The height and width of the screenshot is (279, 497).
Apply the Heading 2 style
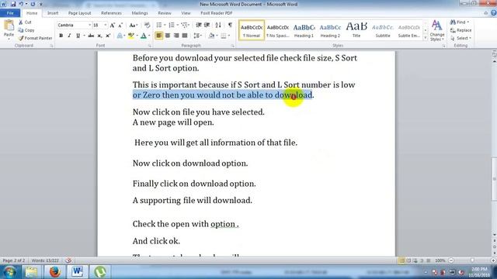330,30
